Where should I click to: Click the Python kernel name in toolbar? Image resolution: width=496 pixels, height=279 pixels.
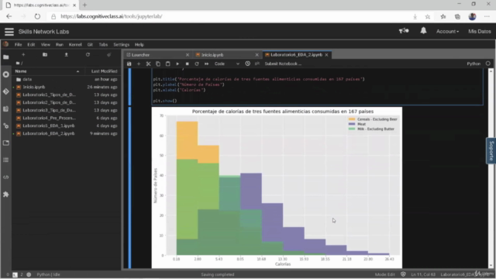(x=474, y=64)
